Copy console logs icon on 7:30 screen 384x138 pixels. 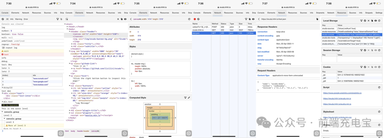click(61, 19)
